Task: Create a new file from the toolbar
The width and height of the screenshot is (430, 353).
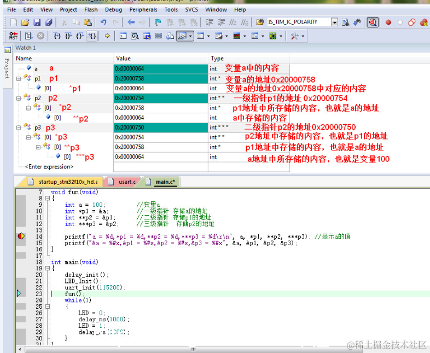Action: click(x=14, y=22)
